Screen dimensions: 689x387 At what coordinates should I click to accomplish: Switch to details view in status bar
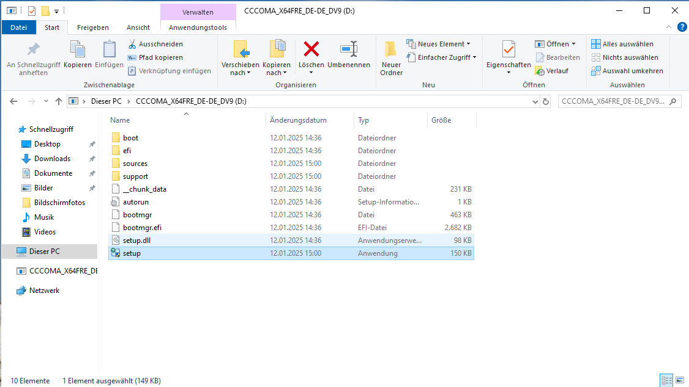coord(666,380)
